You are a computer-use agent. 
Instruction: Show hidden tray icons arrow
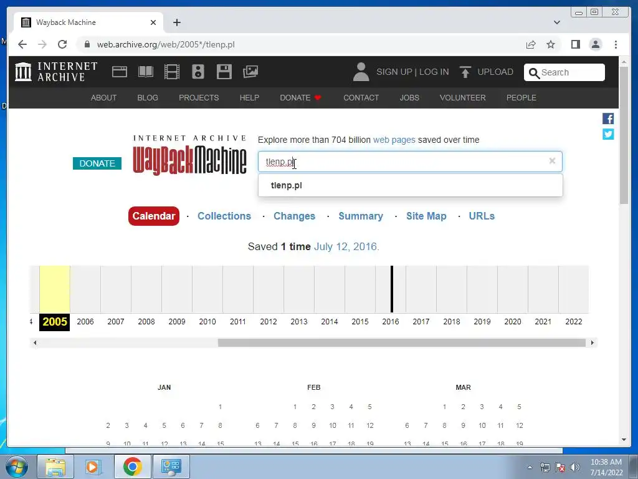(x=530, y=467)
